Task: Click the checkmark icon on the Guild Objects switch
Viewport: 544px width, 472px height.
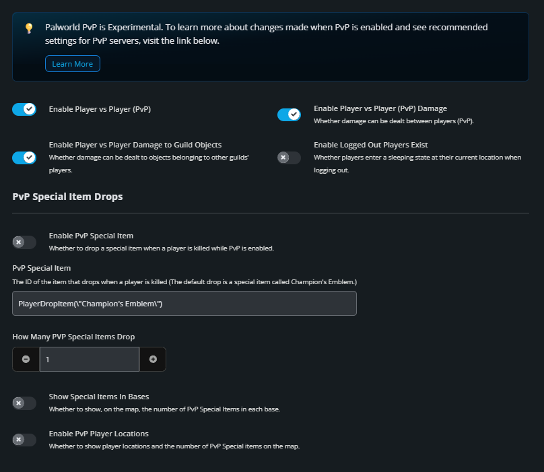Action: (x=28, y=158)
